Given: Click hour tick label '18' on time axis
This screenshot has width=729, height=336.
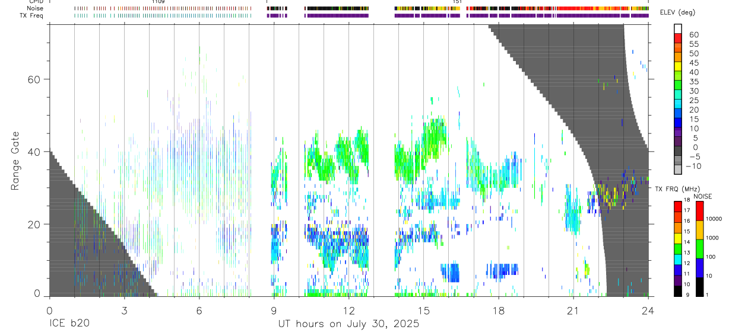Looking at the screenshot, I should [x=498, y=311].
